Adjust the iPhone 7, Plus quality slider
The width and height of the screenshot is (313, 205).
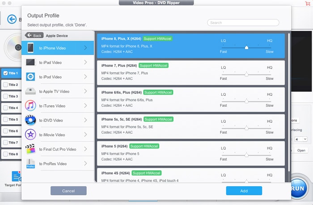(x=246, y=74)
